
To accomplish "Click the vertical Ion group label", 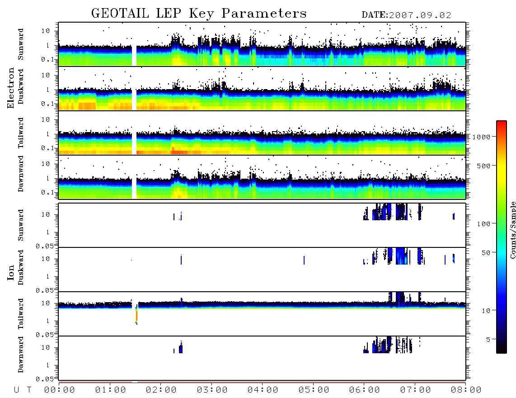I will (x=10, y=272).
